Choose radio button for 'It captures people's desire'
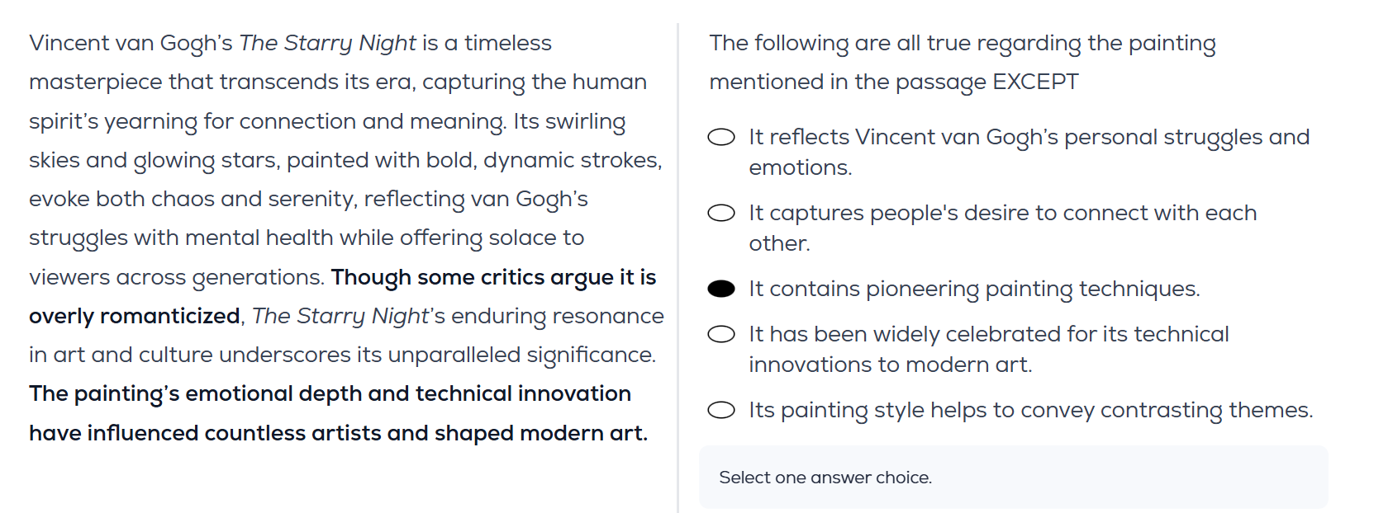Viewport: 1393px width, 513px height. [x=721, y=213]
